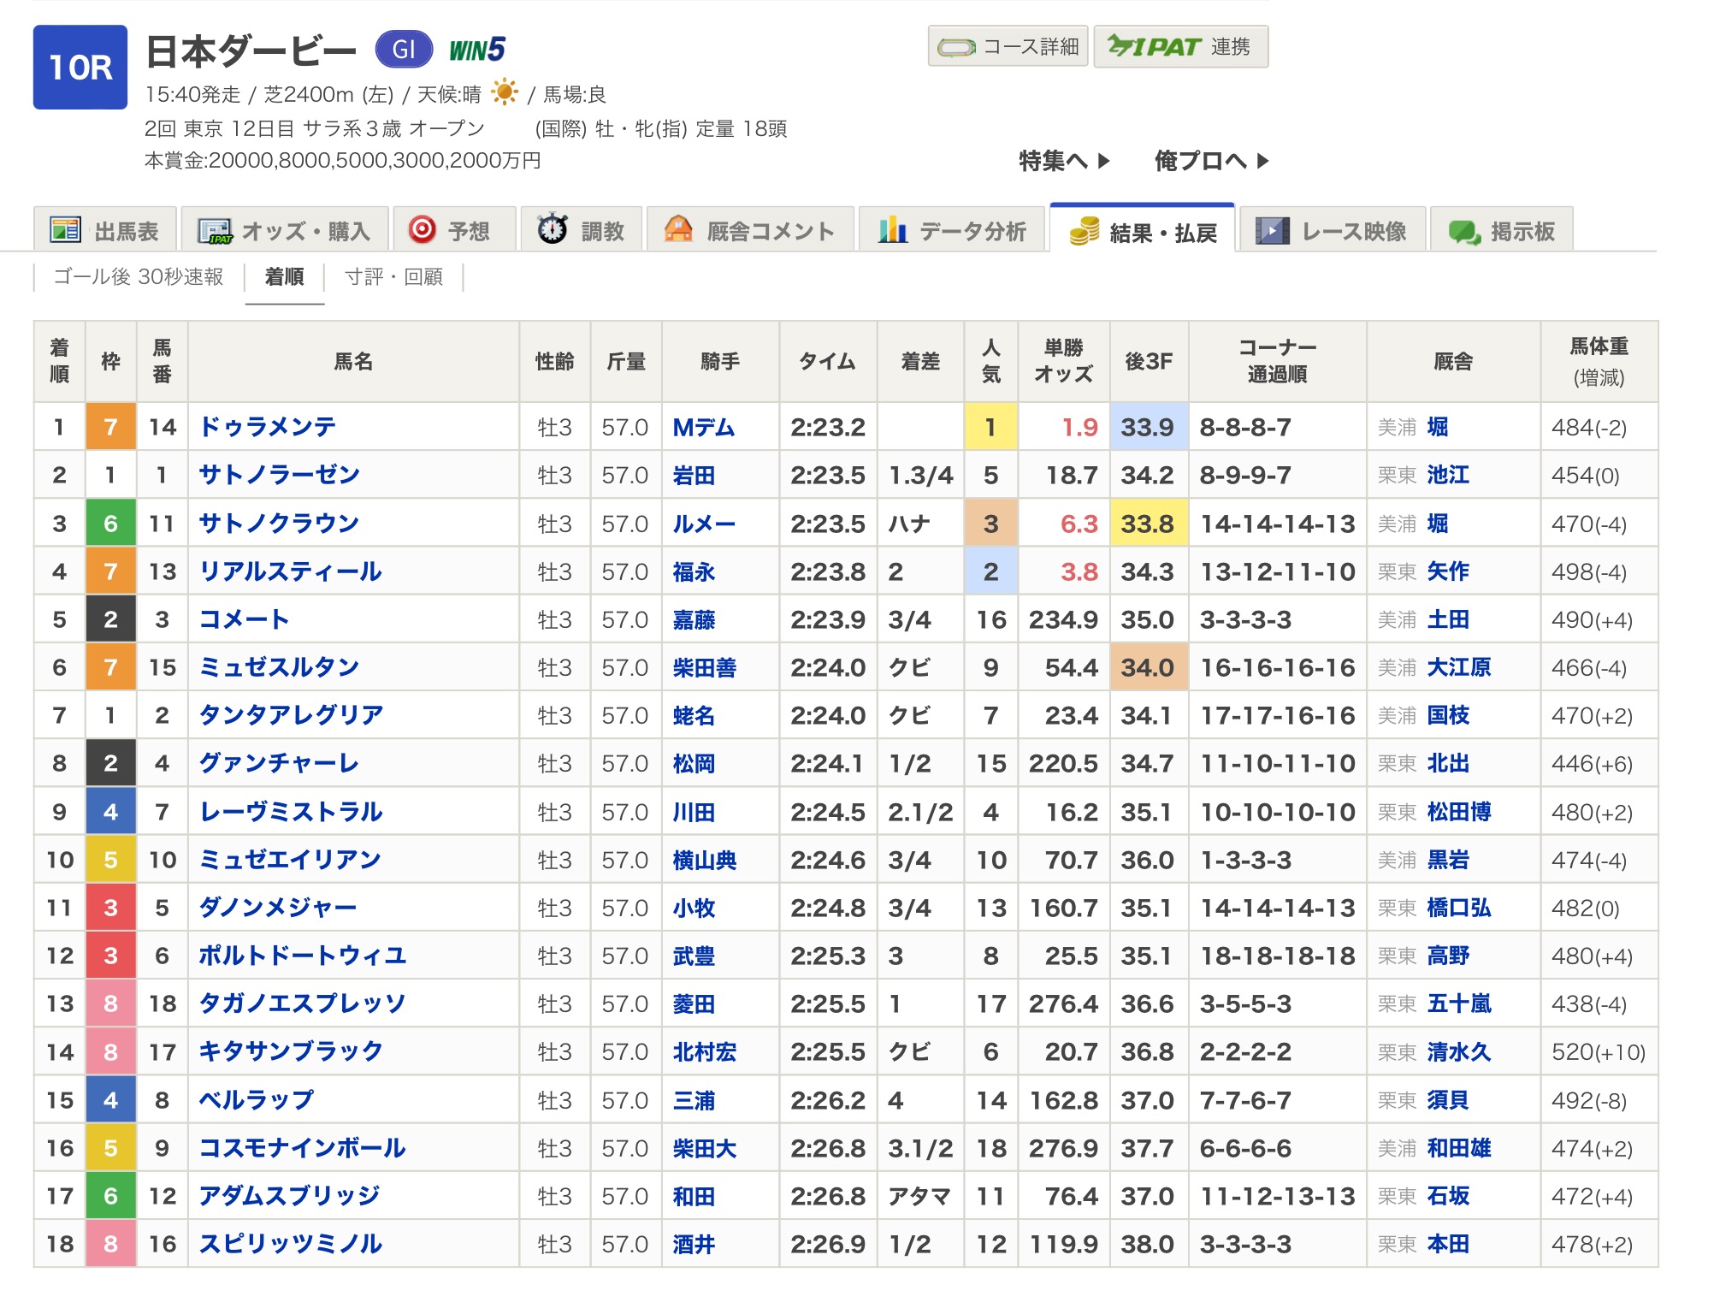Go to 俺プロへ link
Image resolution: width=1714 pixels, height=1314 pixels.
tap(1212, 160)
